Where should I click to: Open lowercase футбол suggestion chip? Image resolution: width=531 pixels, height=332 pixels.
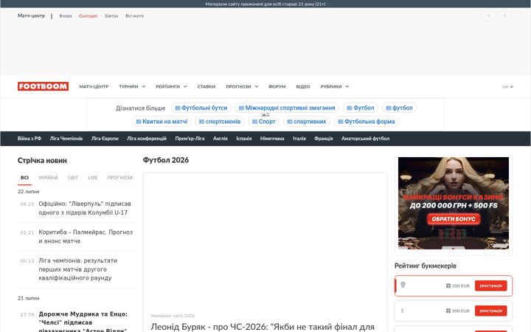399,108
